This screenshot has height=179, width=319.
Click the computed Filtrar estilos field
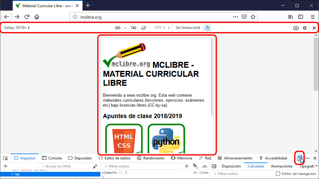(242, 174)
